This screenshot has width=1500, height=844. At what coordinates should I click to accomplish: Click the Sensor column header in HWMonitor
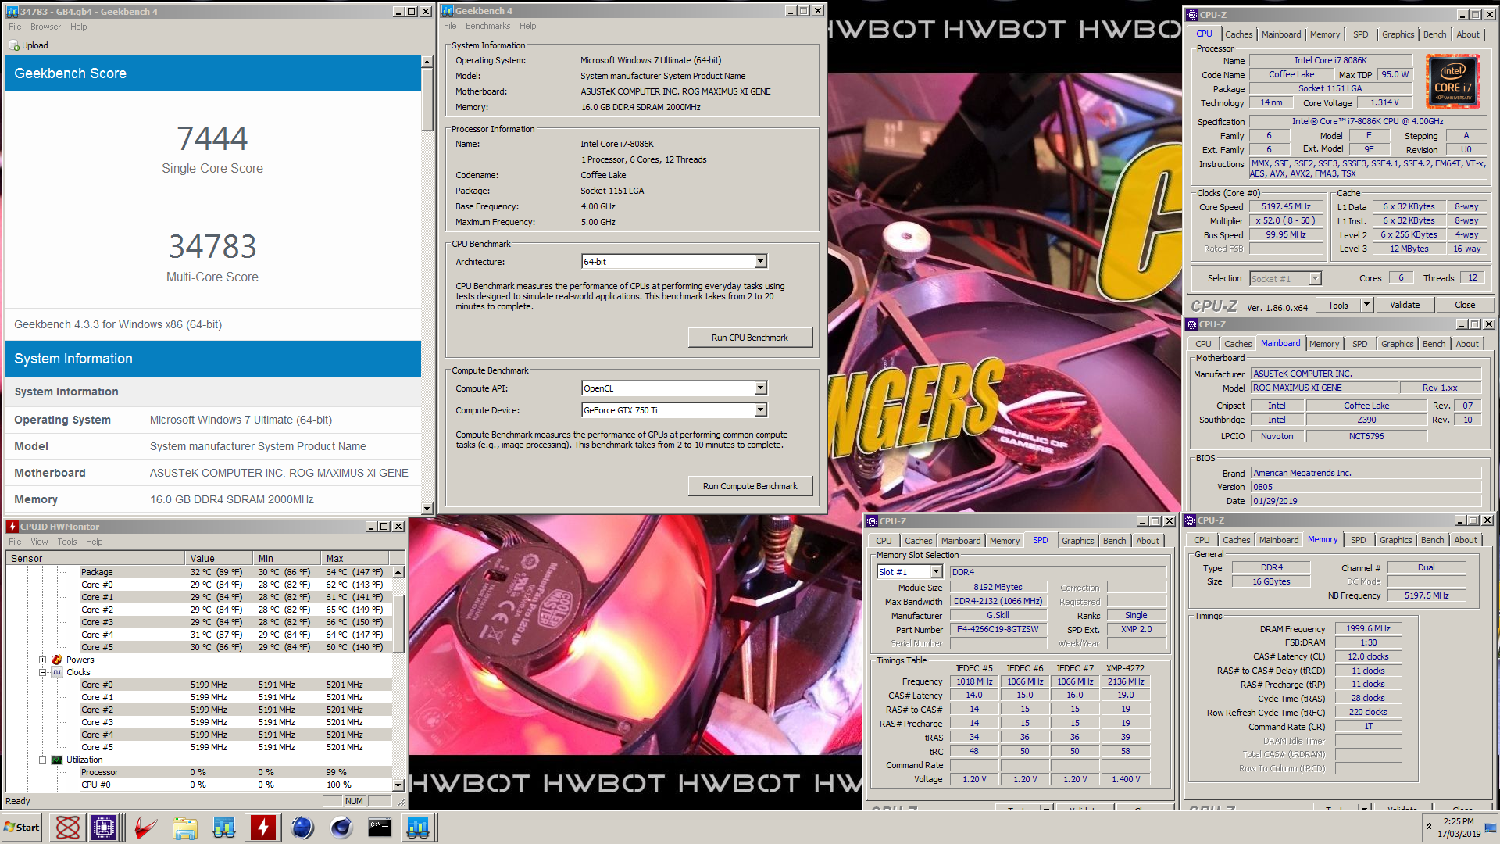(95, 559)
